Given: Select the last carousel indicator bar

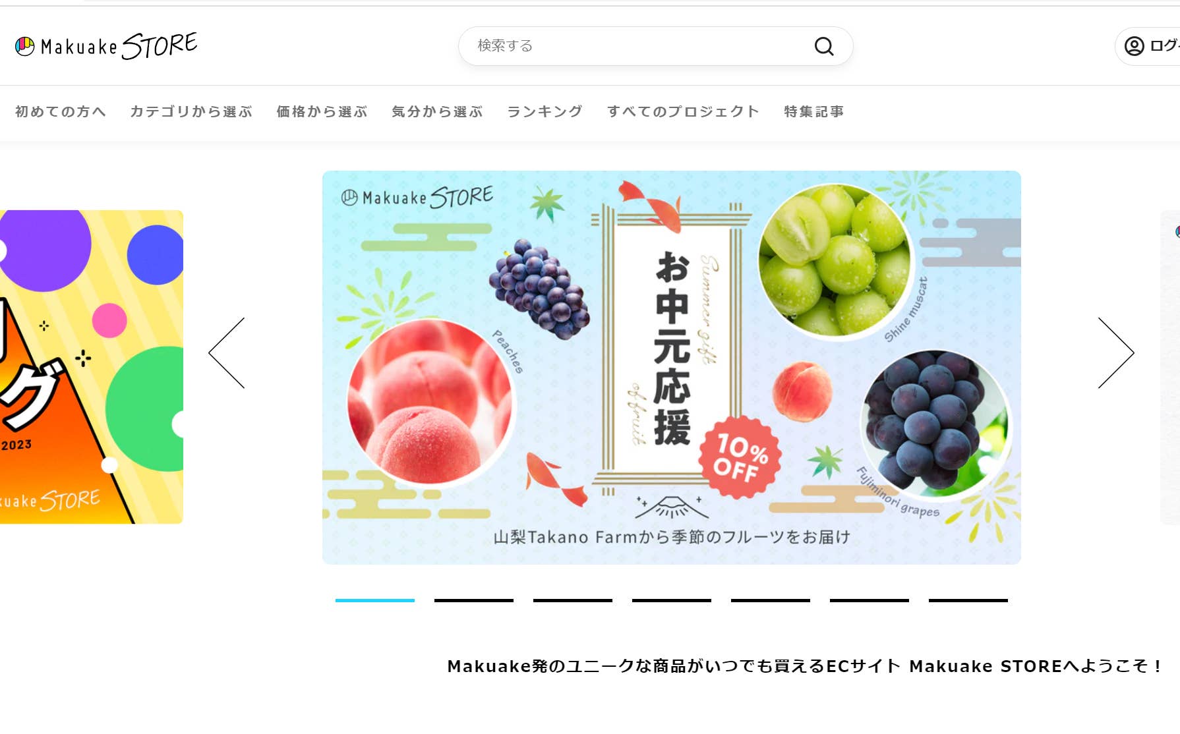Looking at the screenshot, I should tap(968, 600).
